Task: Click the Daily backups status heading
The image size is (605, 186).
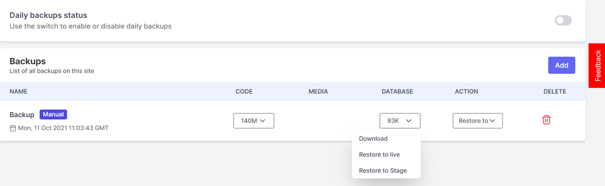Action: pos(48,15)
